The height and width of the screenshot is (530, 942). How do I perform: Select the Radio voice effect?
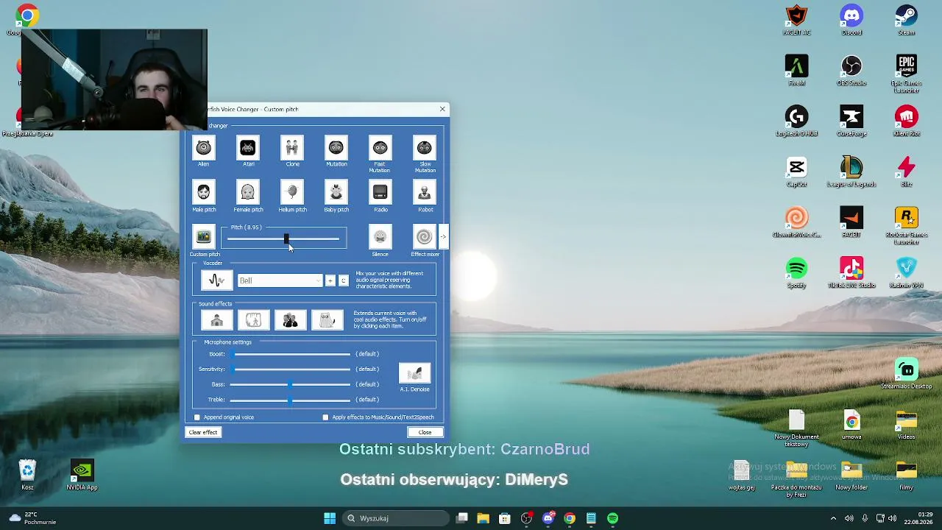pos(380,193)
